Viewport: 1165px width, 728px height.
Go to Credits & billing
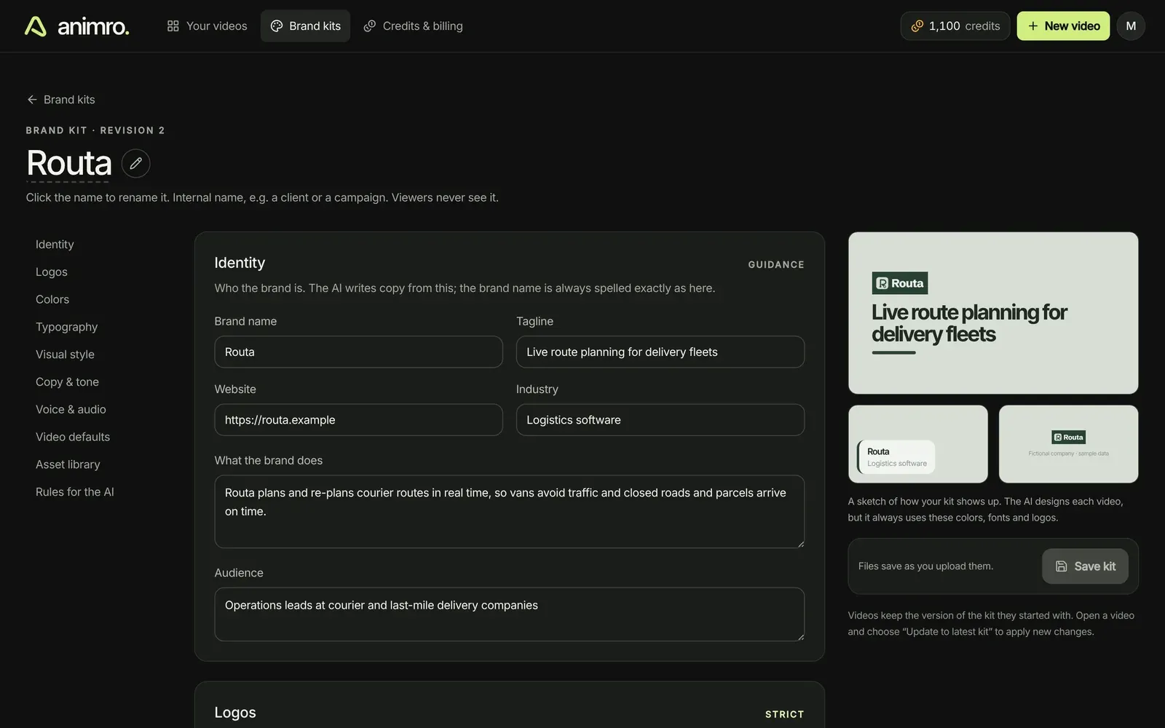coord(413,26)
